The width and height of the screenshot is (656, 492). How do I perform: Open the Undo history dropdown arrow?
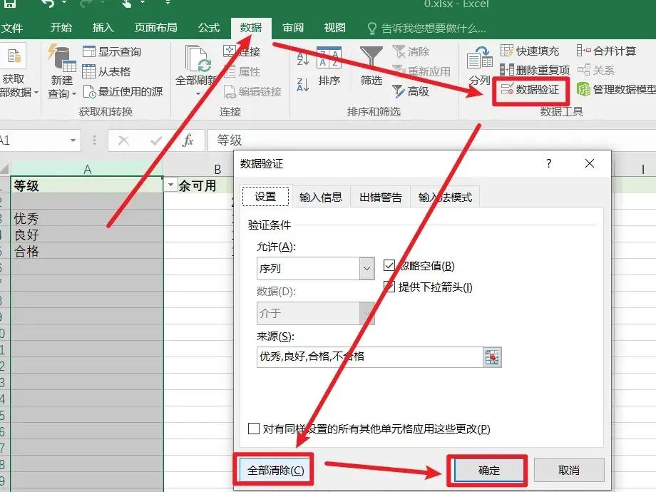tap(64, 4)
